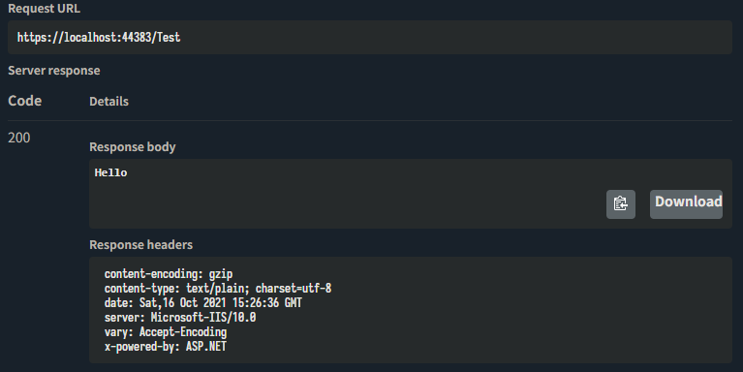Click the content-encoding header name
The image size is (743, 372).
coord(153,274)
